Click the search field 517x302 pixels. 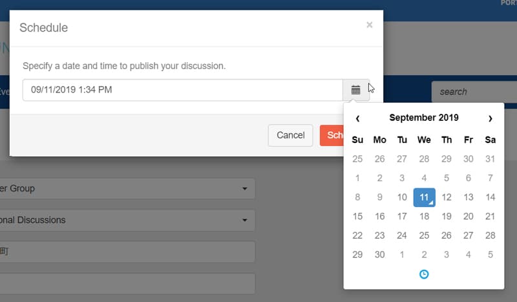[x=474, y=92]
